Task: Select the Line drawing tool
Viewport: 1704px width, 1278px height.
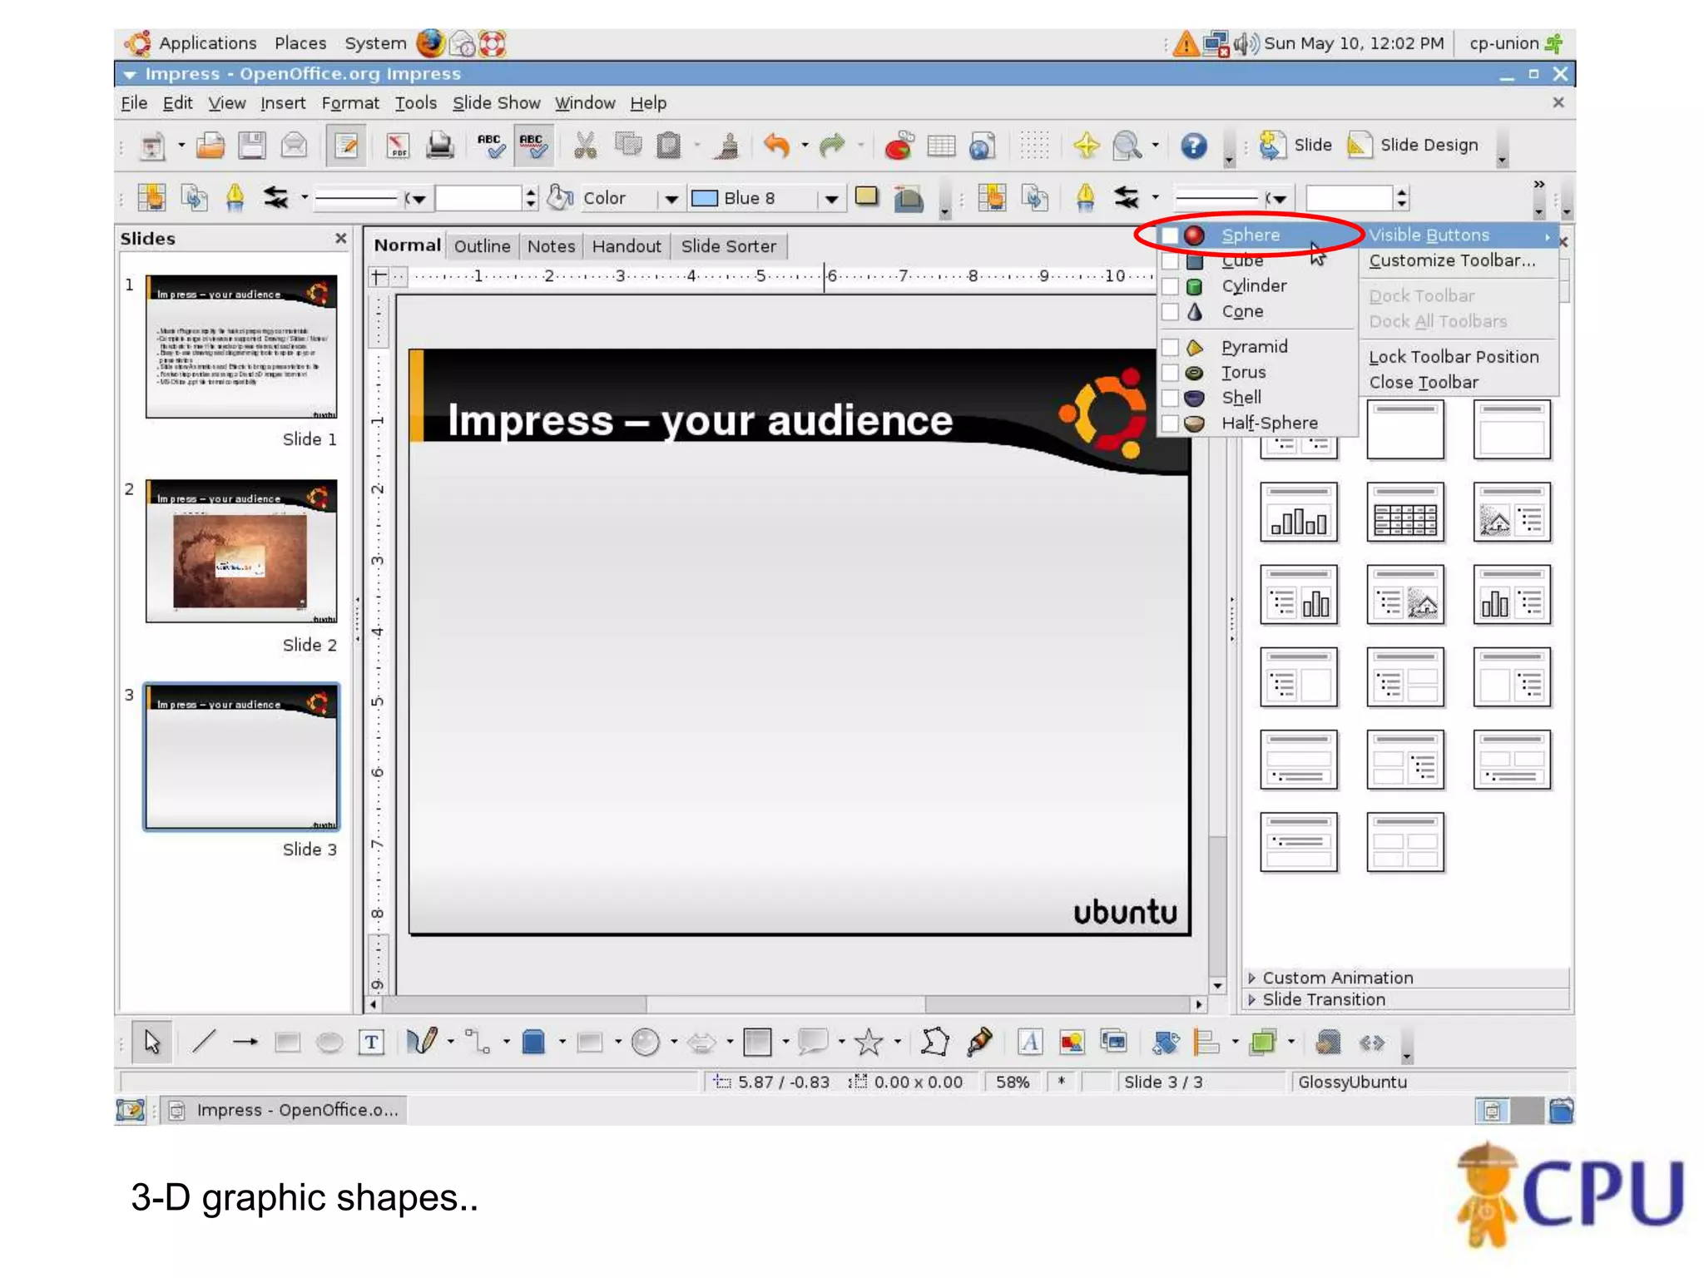Action: point(204,1042)
